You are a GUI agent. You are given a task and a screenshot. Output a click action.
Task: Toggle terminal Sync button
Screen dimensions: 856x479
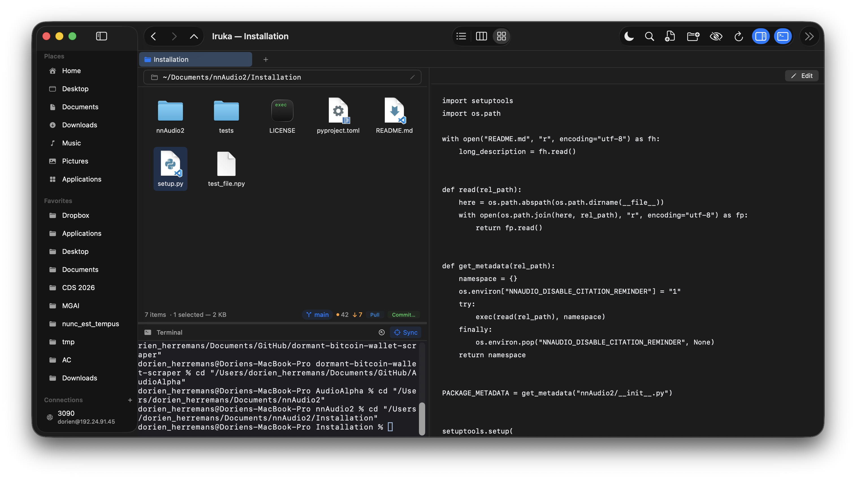pos(405,332)
